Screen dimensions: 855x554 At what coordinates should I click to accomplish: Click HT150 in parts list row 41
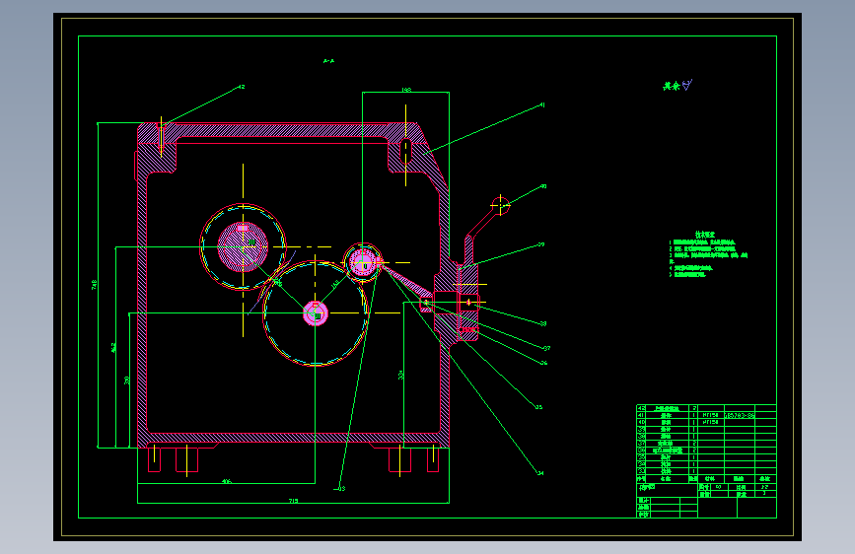(710, 416)
